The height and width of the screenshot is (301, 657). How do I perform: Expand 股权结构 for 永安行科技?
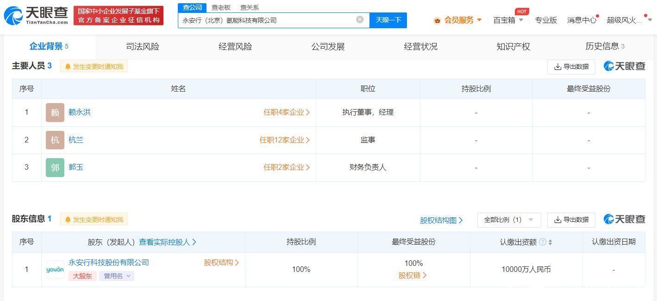point(221,262)
